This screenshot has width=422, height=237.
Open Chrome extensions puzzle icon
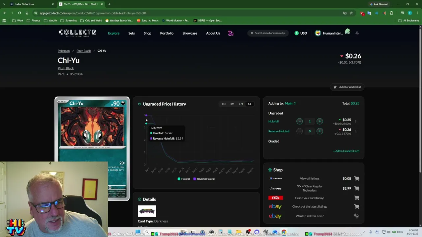pos(391,13)
